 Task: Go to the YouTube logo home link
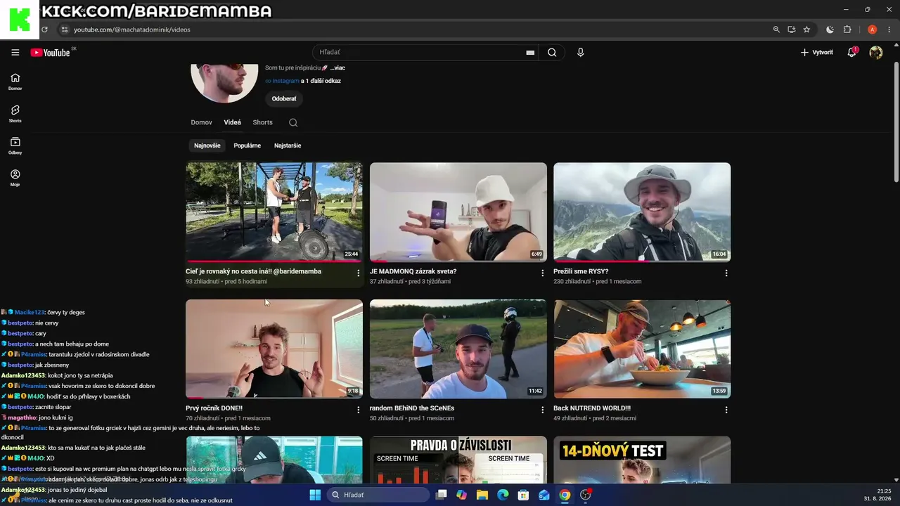pyautogui.click(x=50, y=53)
